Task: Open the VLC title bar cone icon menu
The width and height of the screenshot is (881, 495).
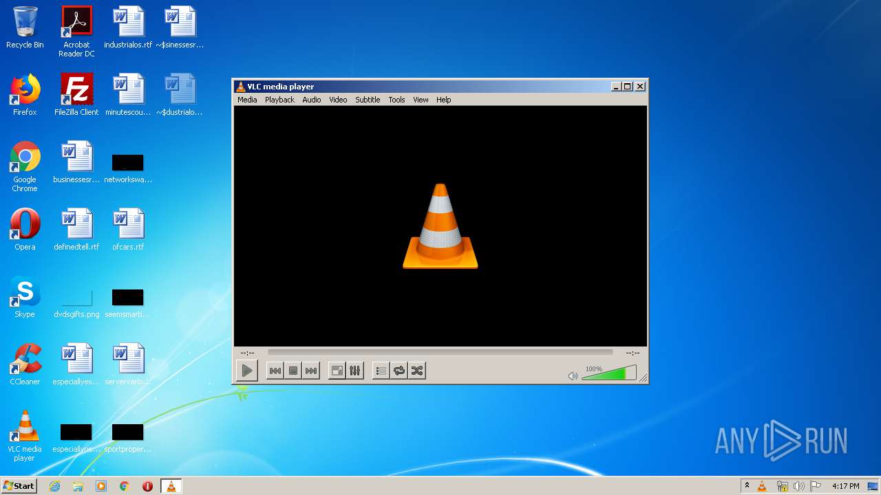Action: coord(240,87)
